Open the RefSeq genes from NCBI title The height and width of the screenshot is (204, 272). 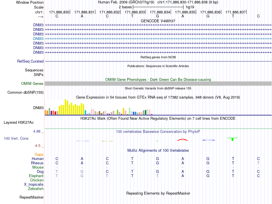coord(158,57)
